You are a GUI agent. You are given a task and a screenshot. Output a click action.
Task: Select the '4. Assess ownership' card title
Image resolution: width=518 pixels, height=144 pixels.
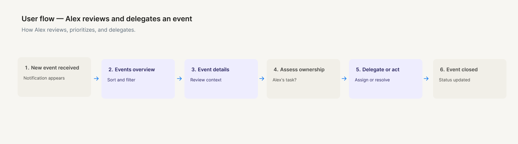pyautogui.click(x=299, y=69)
